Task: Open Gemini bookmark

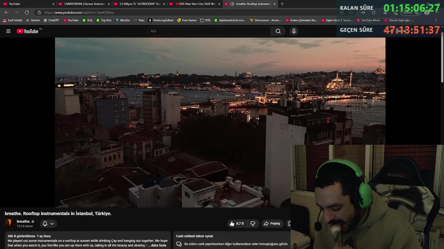Action: (x=33, y=20)
